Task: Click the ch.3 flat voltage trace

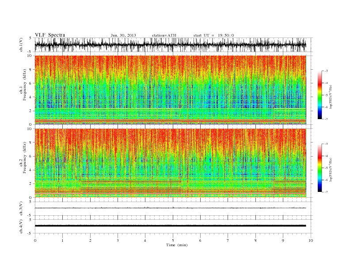Action: click(x=170, y=208)
